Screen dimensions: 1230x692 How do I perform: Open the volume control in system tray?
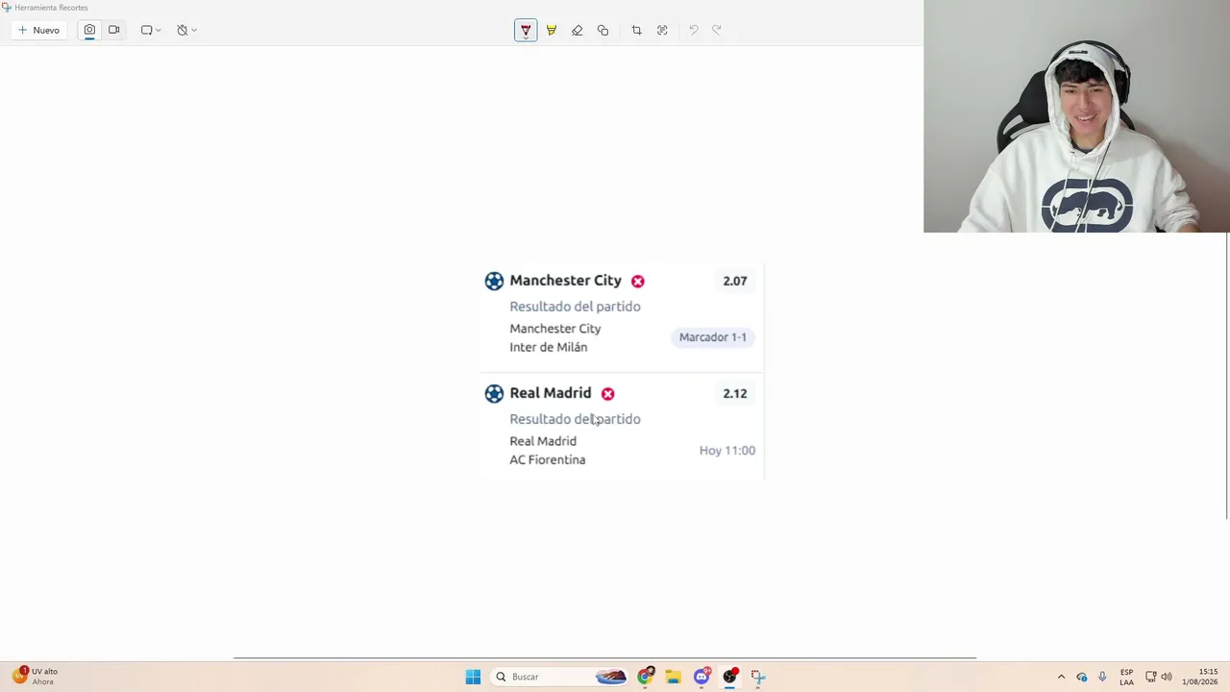1168,677
